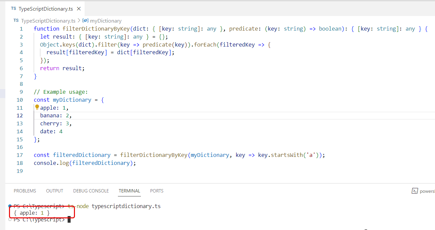Switch to the PROBLEMS panel tab
The image size is (435, 230).
coord(25,191)
